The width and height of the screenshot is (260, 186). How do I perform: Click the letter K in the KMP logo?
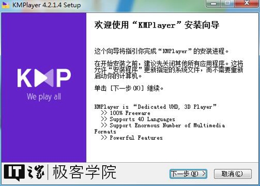25,79
